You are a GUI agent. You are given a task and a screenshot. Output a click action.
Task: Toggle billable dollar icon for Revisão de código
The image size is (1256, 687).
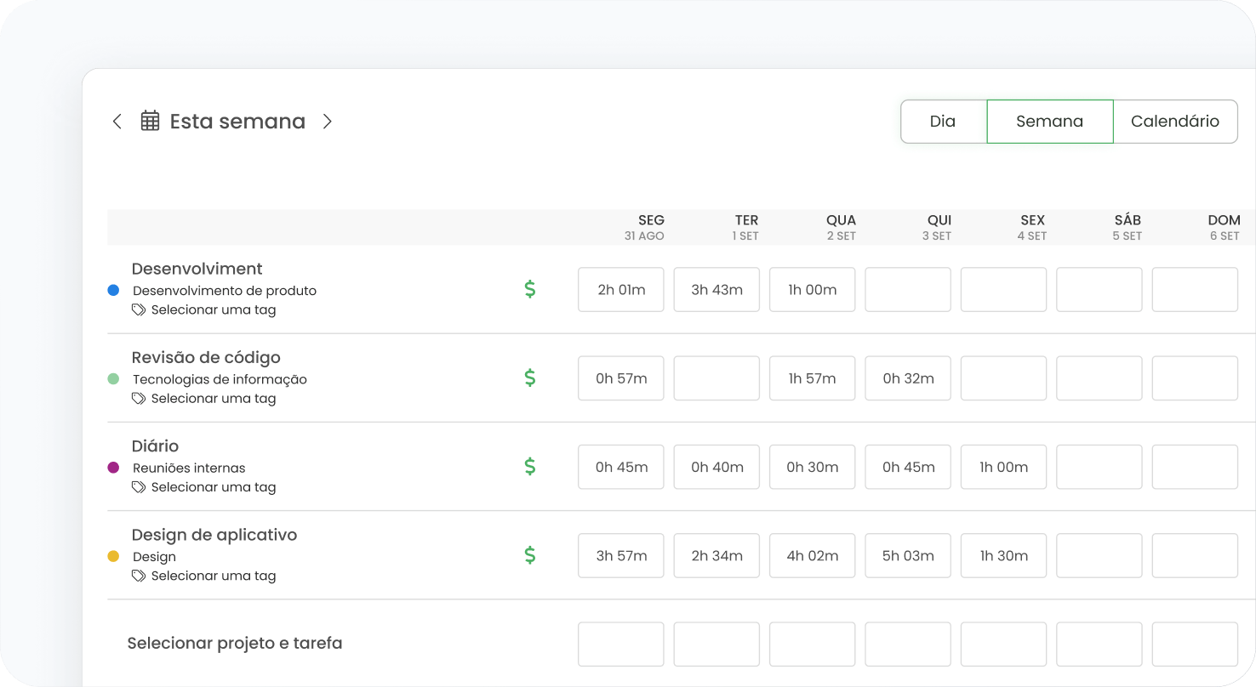pyautogui.click(x=529, y=378)
